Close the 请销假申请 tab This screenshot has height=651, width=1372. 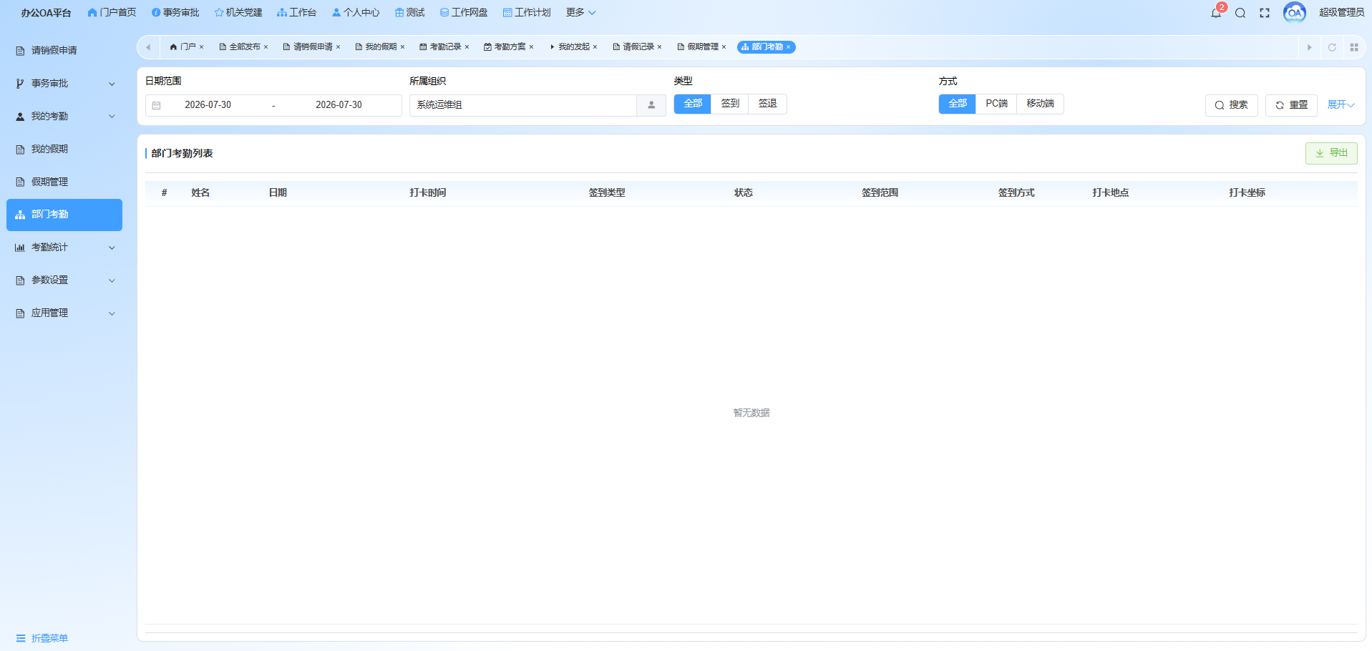pos(339,47)
